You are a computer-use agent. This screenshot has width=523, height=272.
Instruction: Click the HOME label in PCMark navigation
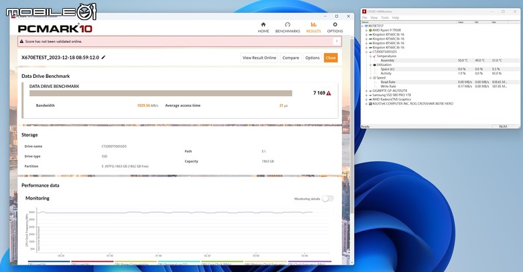point(263,31)
